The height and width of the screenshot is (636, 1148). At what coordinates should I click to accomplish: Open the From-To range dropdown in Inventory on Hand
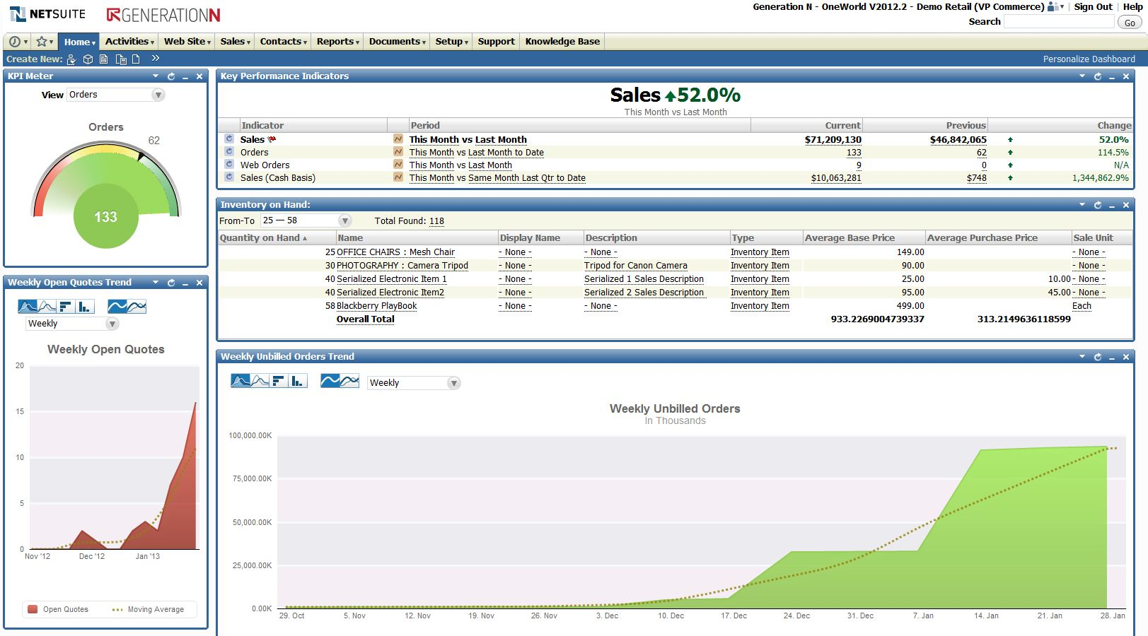pos(344,220)
